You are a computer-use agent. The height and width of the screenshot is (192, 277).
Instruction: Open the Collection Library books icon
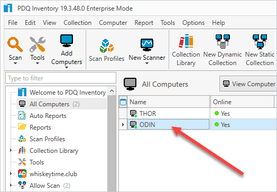(186, 41)
